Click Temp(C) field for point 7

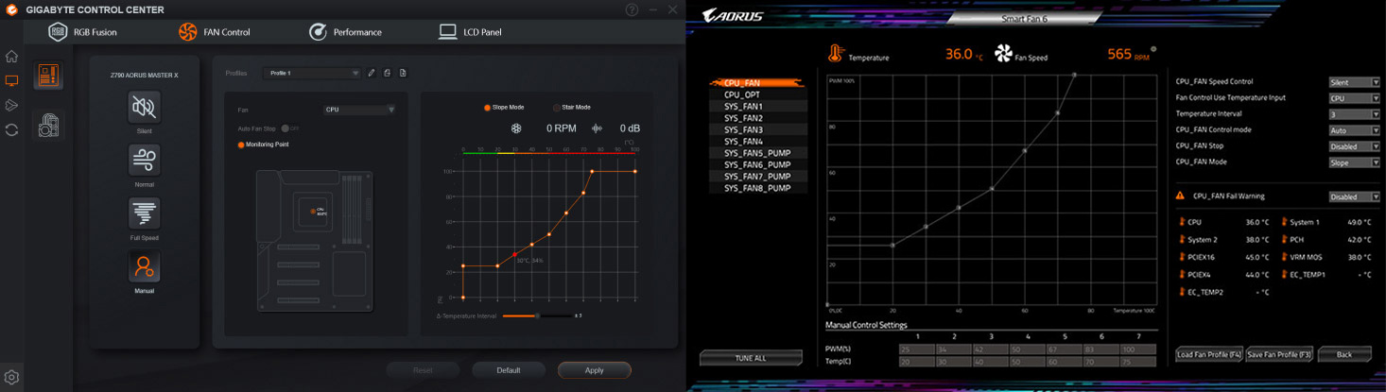1139,361
